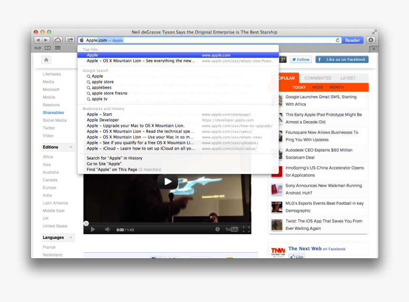The width and height of the screenshot is (409, 302).
Task: Click the Apple favicon in address bar
Action: coord(82,40)
